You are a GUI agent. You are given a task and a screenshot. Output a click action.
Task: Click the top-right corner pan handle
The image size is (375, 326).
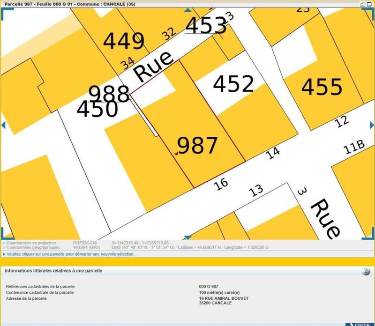coord(371,11)
